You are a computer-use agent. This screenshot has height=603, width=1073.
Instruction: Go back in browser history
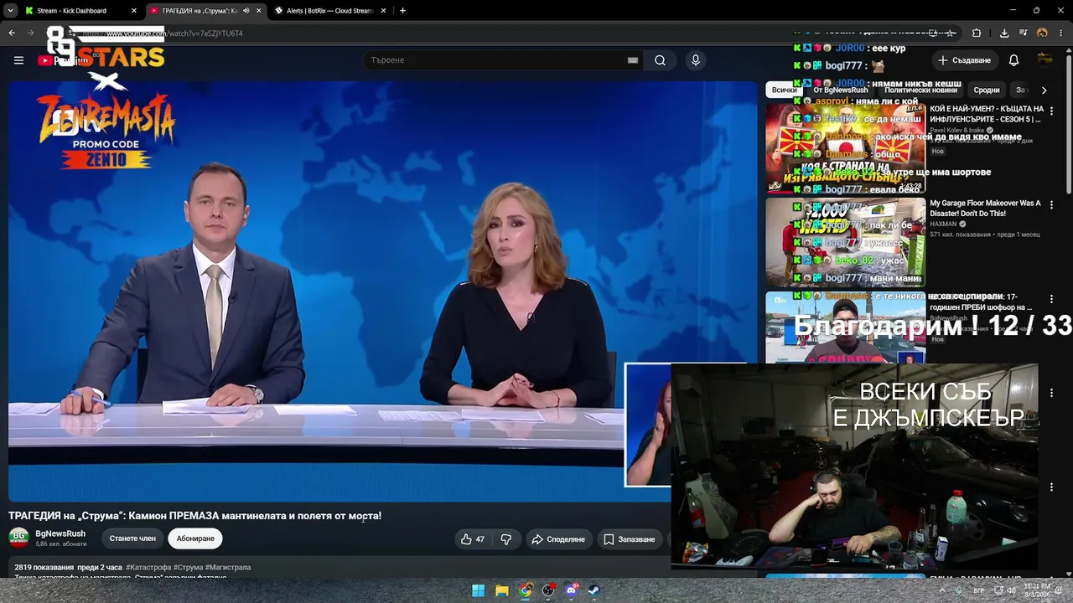tap(12, 33)
